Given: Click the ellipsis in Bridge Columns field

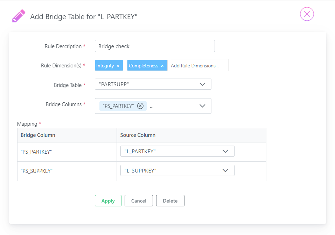Looking at the screenshot, I should 152,107.
